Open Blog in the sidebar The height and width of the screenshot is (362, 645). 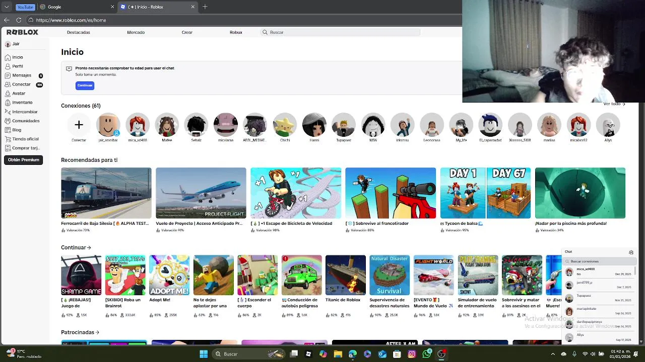click(x=13, y=130)
